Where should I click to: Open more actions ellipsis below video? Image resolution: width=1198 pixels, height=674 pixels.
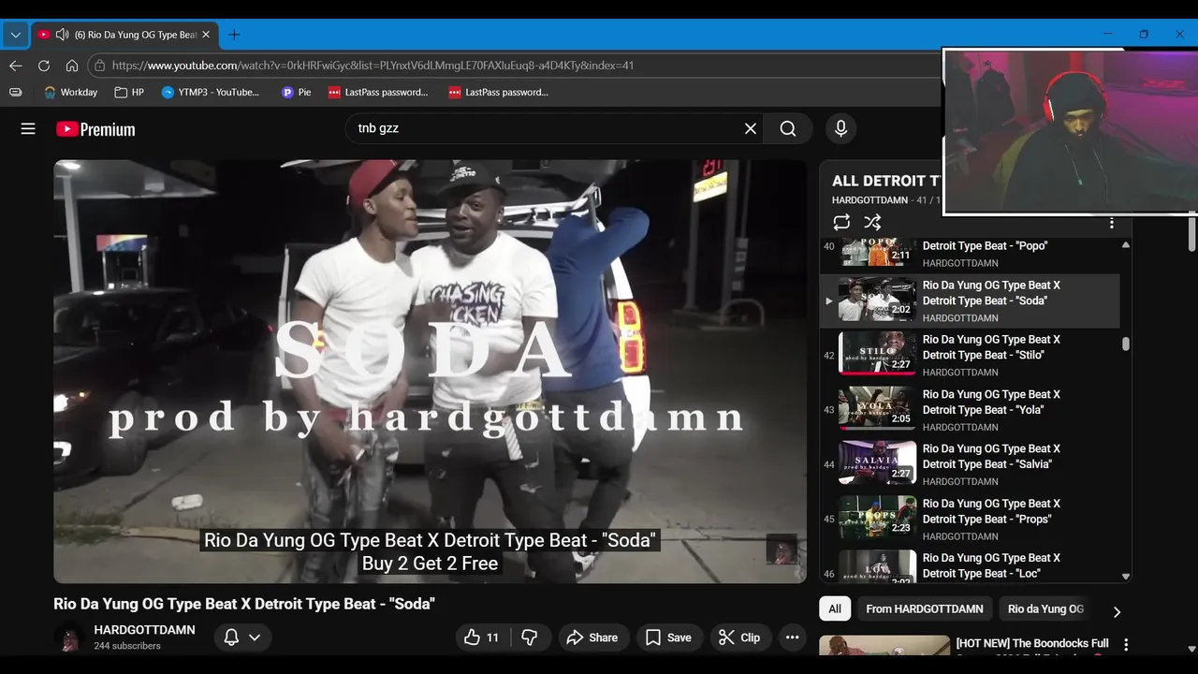pyautogui.click(x=792, y=637)
